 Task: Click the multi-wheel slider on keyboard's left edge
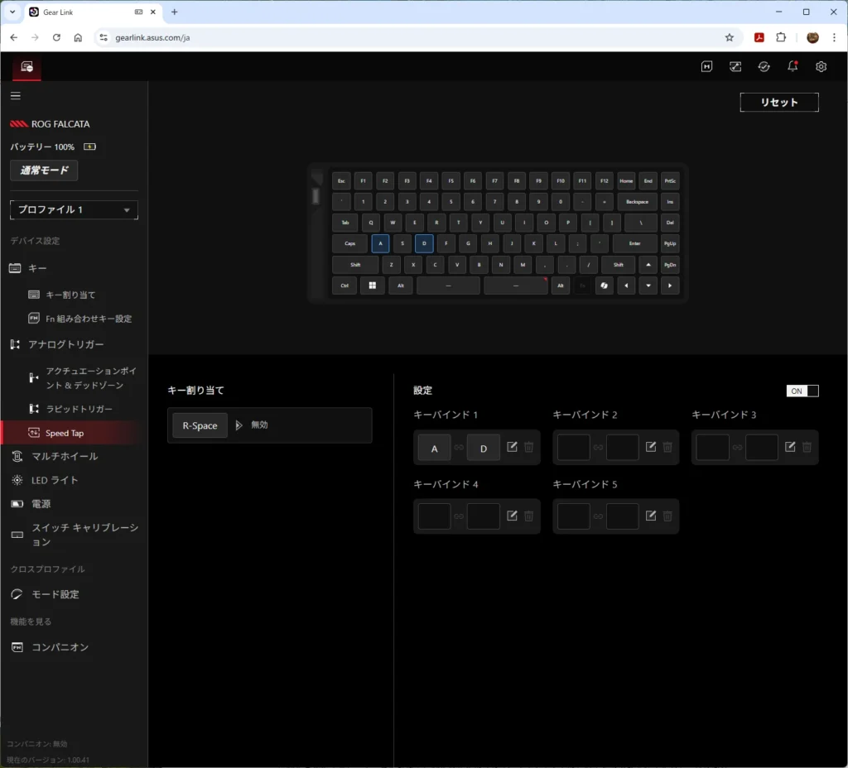[x=316, y=196]
